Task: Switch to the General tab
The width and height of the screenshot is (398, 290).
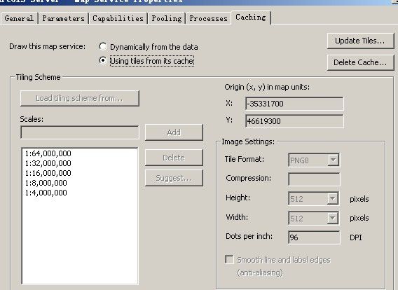Action: pos(19,18)
